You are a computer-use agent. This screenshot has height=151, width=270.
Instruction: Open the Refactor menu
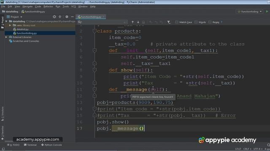[48, 7]
